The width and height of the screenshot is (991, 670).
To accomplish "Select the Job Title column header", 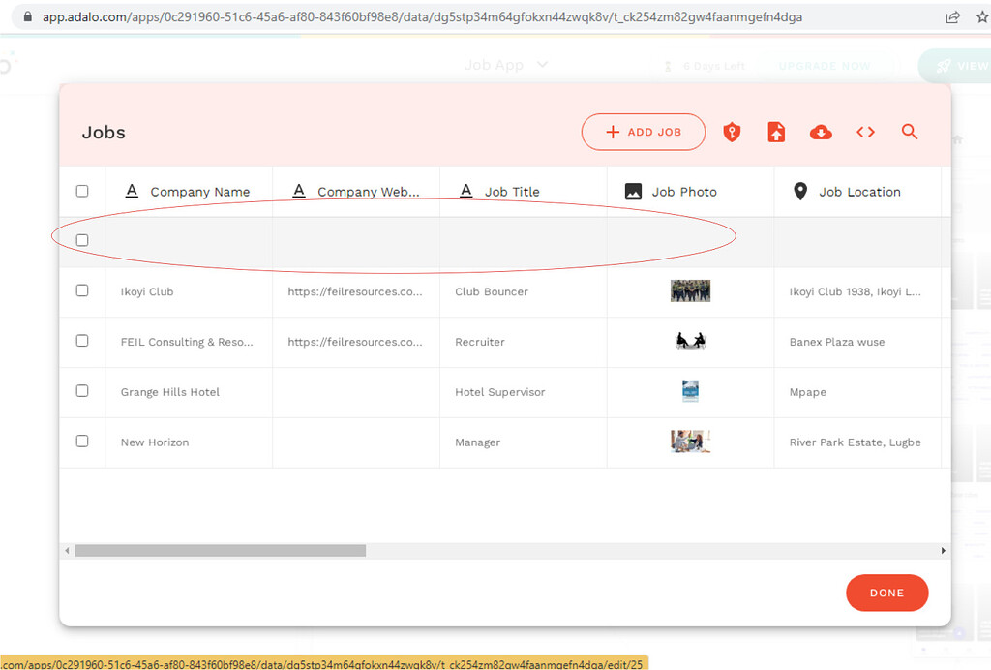I will (510, 191).
